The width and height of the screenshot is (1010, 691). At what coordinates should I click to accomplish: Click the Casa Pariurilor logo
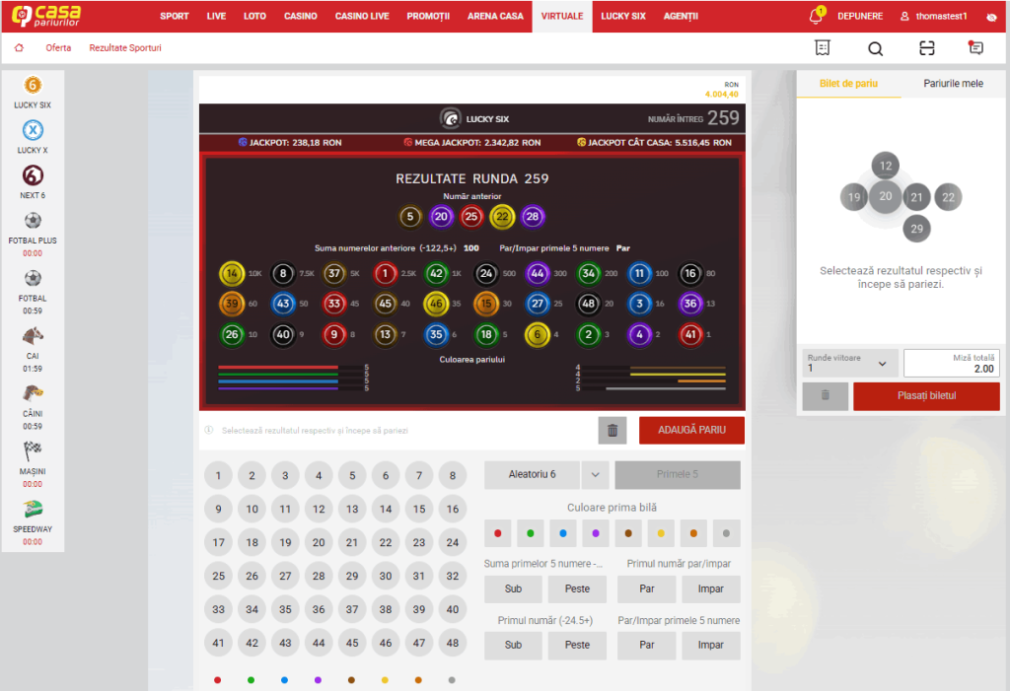pos(46,16)
